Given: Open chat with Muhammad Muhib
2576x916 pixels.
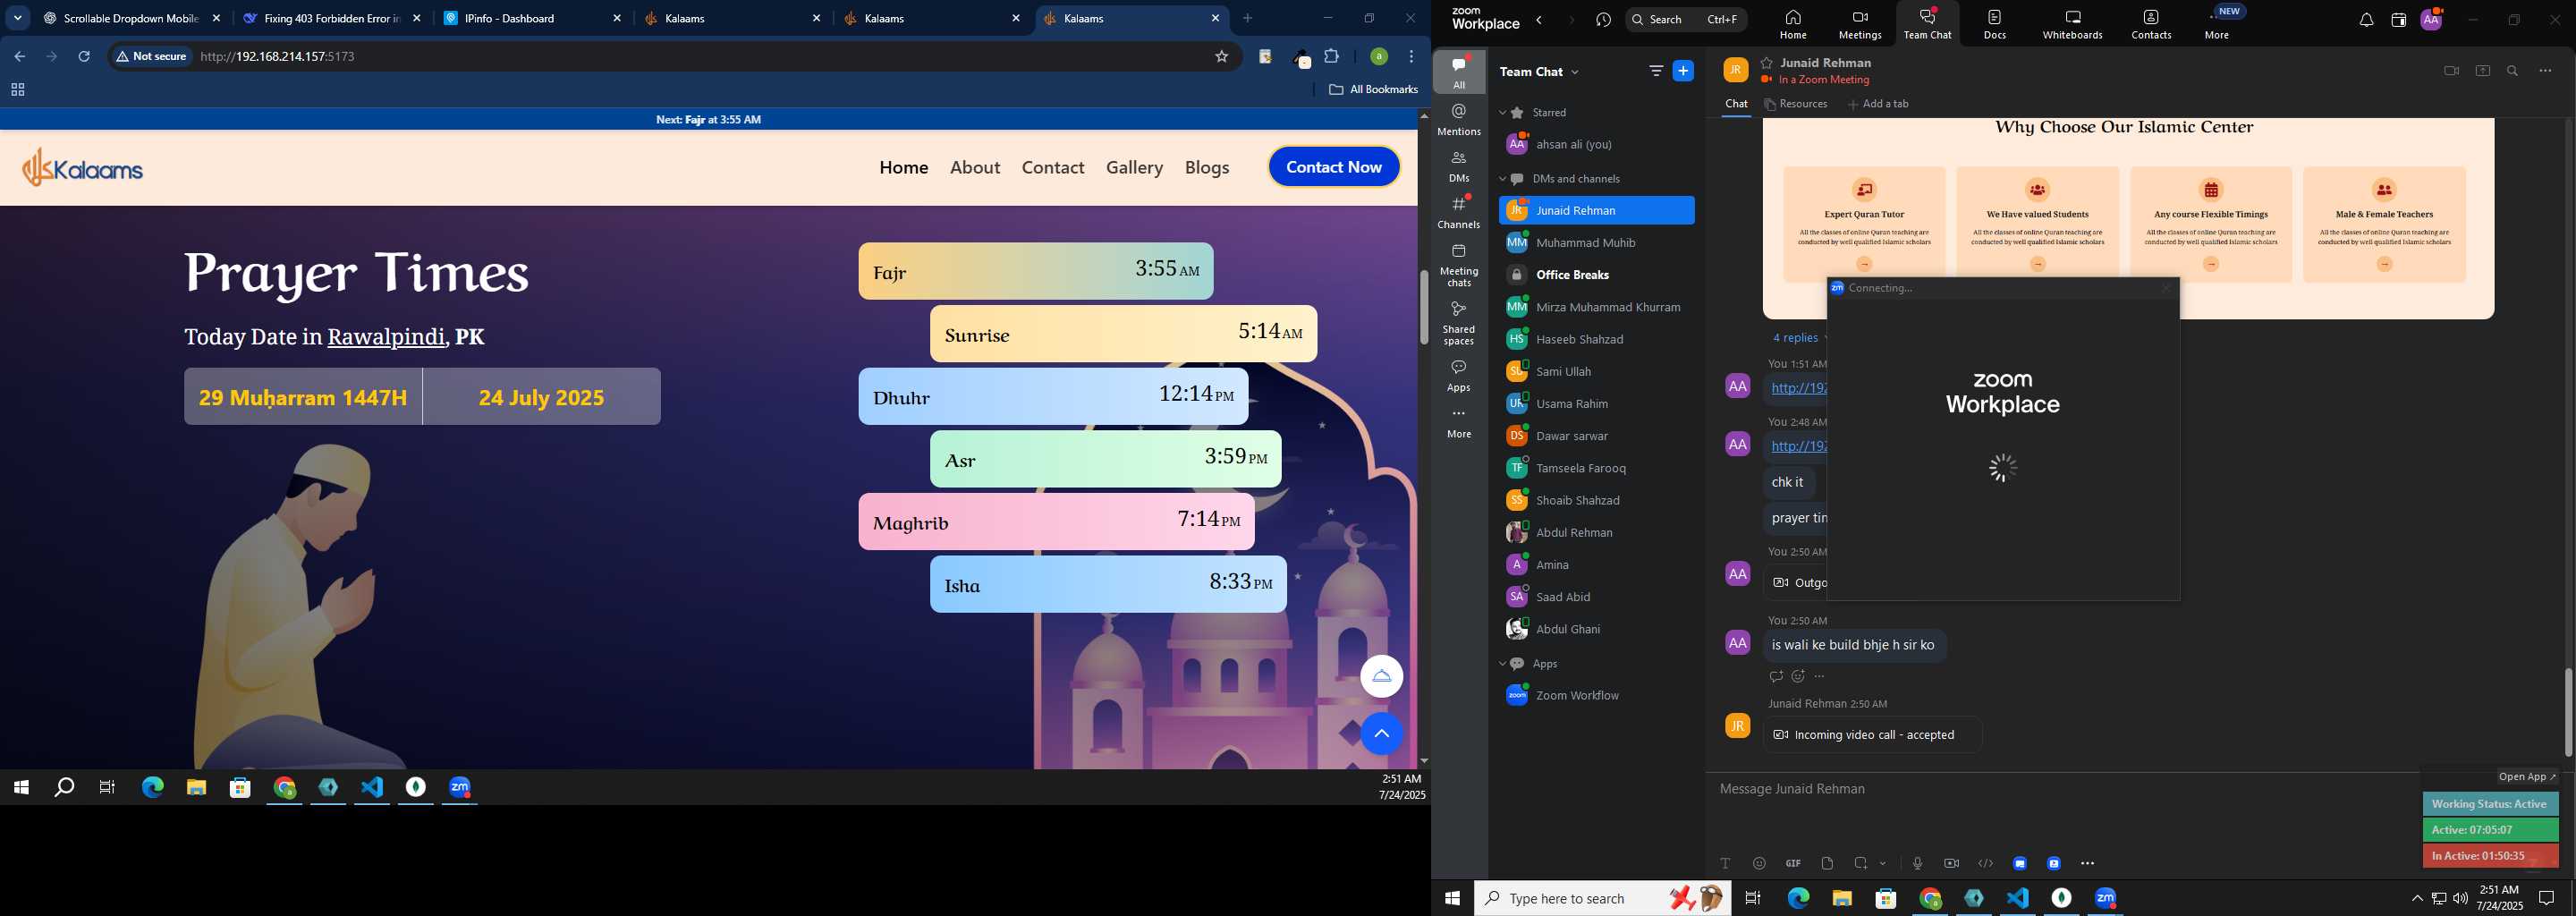Looking at the screenshot, I should pos(1596,243).
